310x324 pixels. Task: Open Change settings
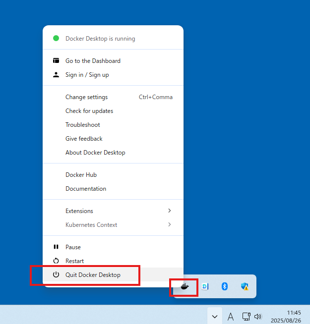tap(113, 97)
